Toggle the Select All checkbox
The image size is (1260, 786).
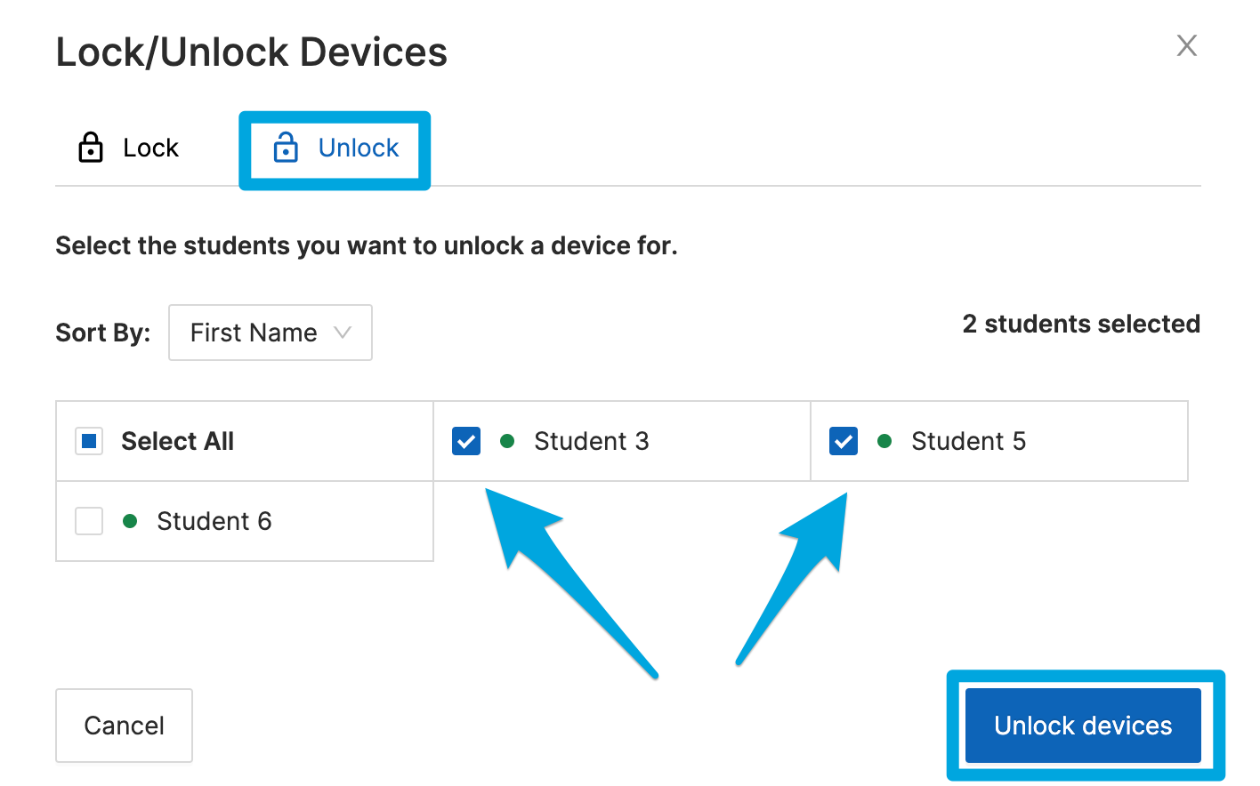click(x=89, y=441)
